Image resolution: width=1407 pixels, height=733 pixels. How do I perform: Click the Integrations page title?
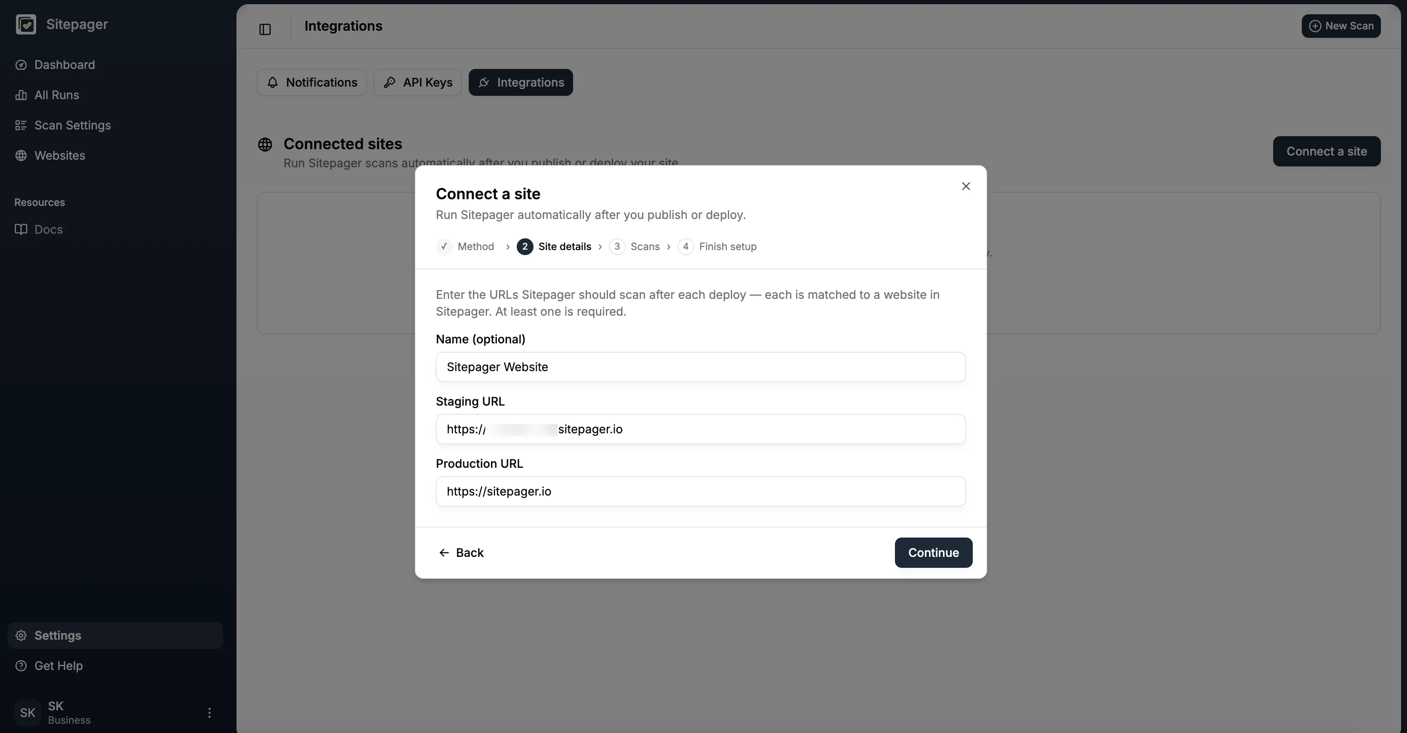pyautogui.click(x=343, y=26)
